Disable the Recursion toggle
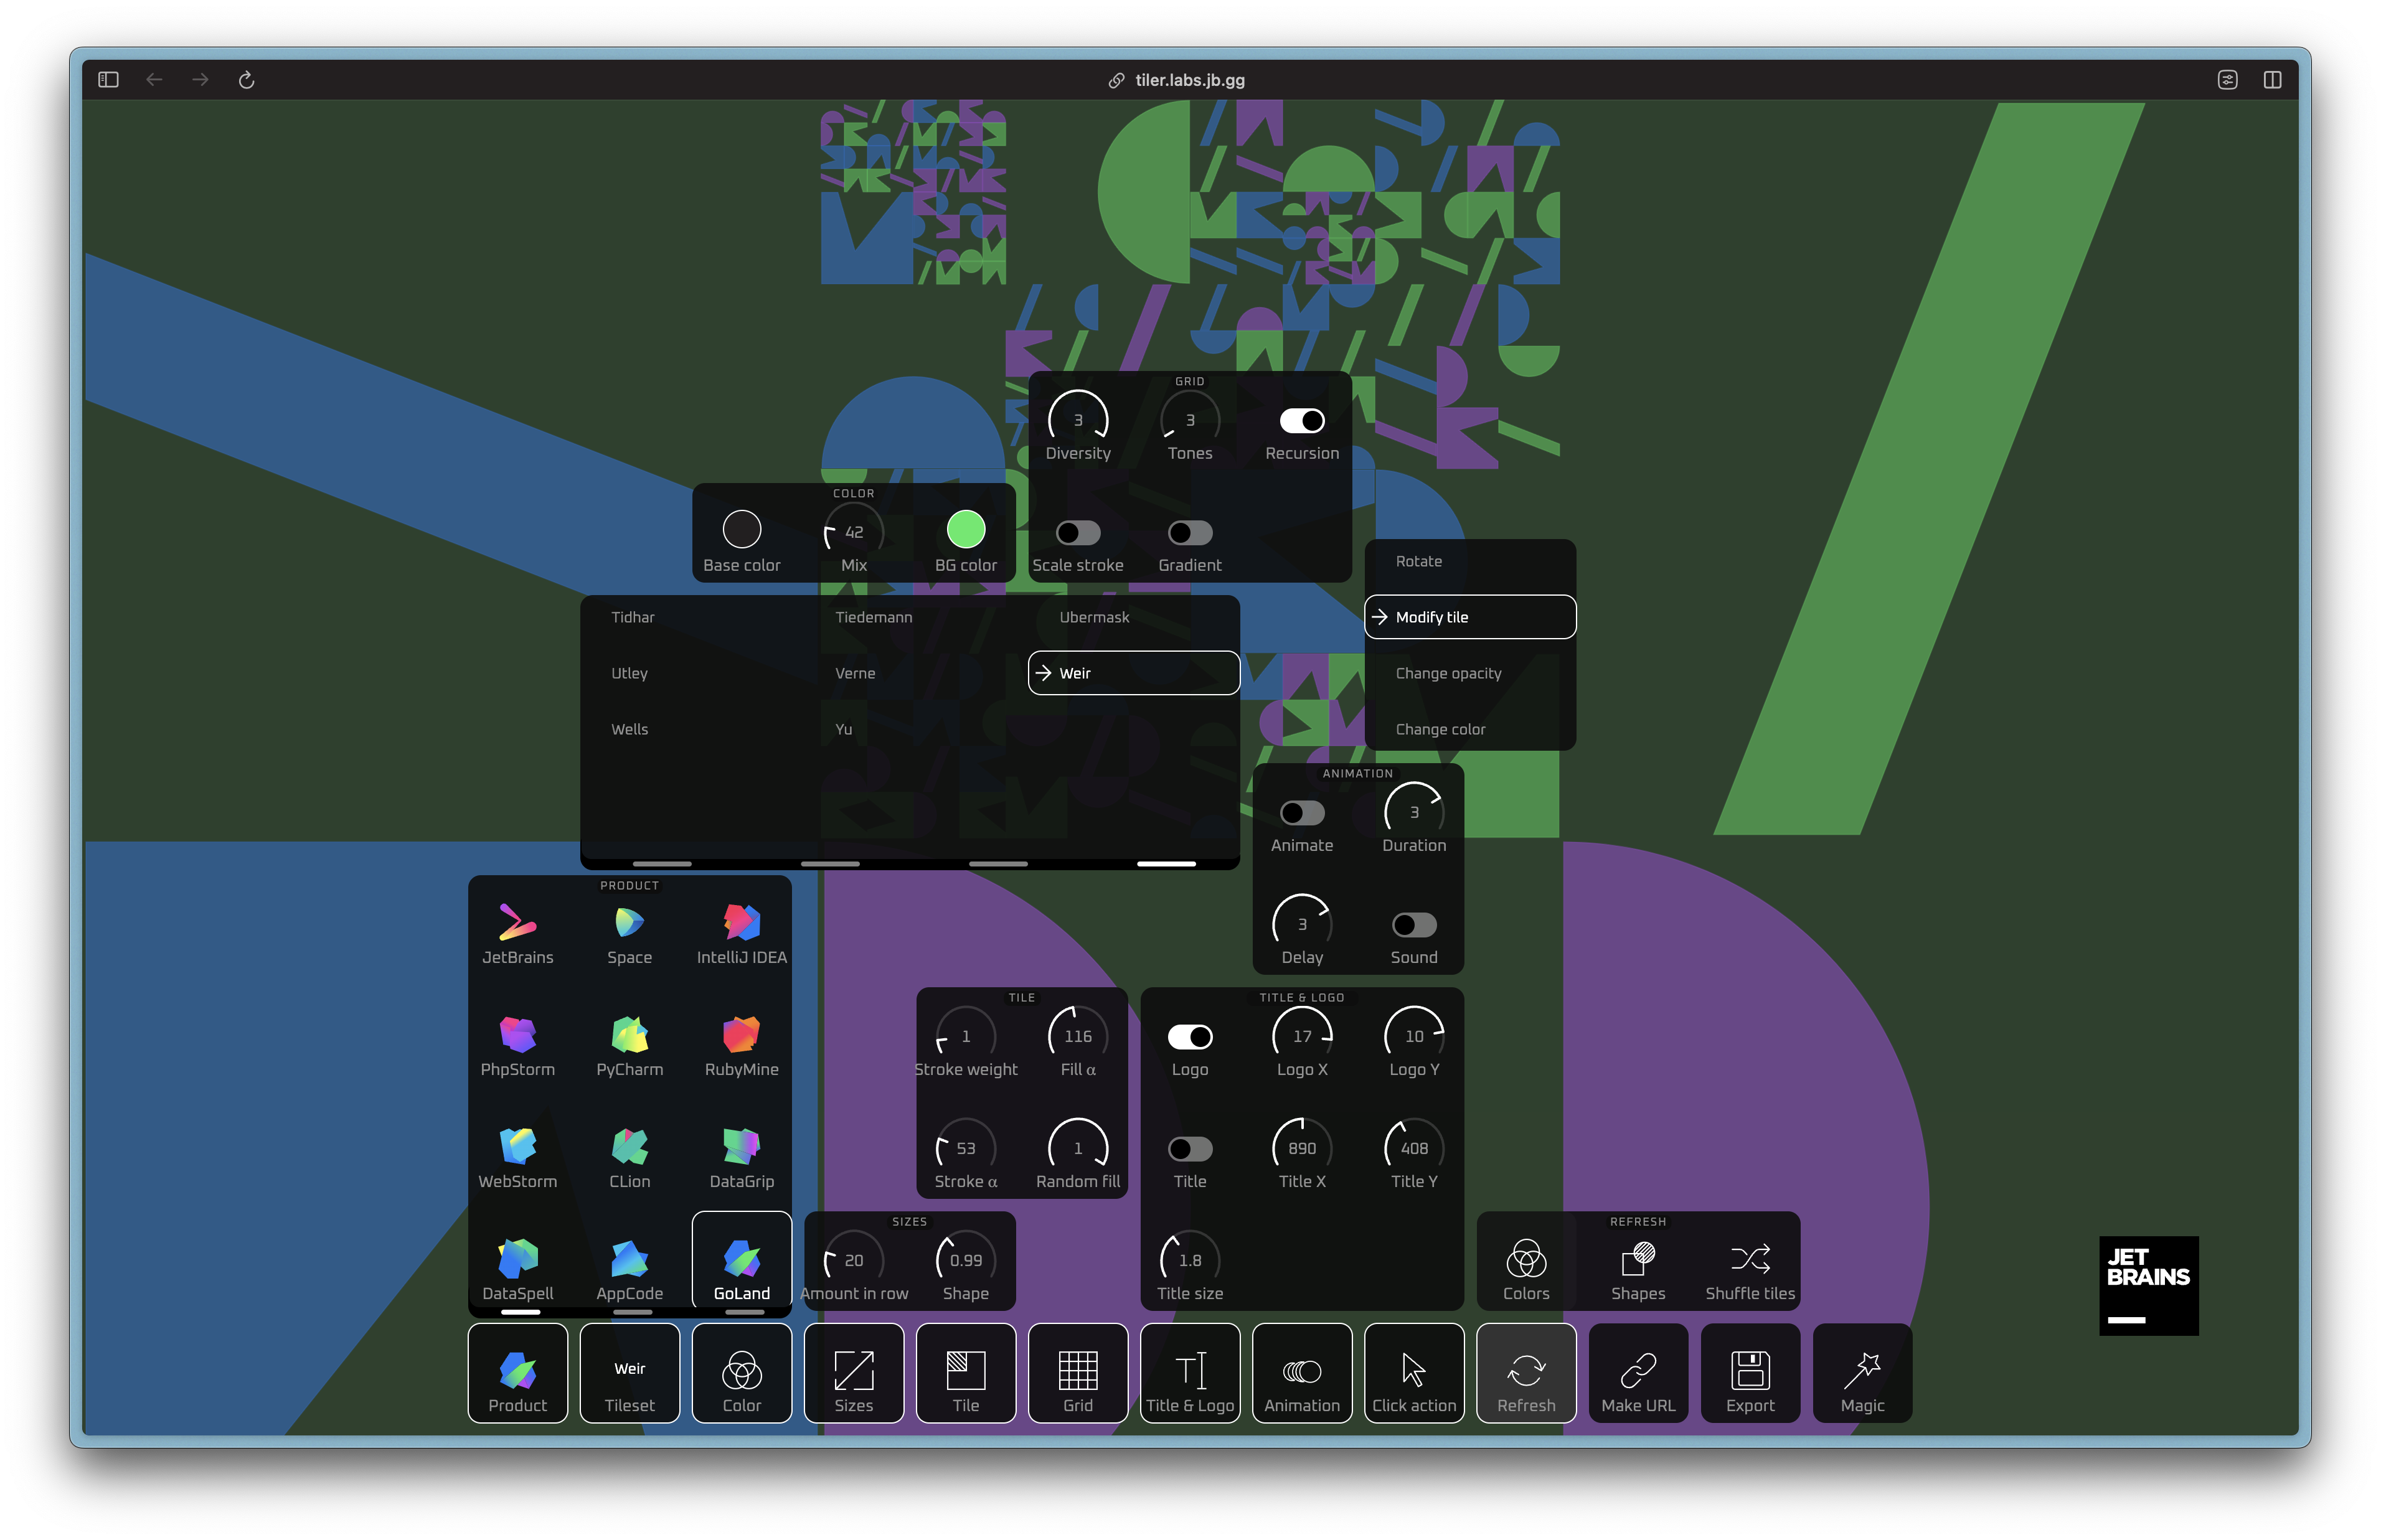 tap(1302, 421)
